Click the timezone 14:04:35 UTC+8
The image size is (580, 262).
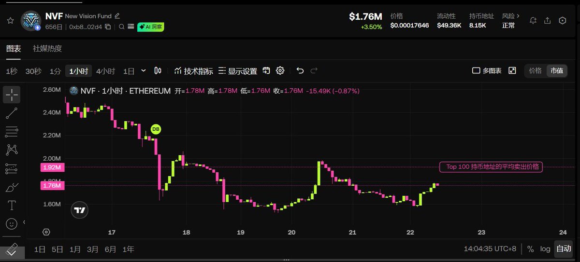tap(490, 249)
